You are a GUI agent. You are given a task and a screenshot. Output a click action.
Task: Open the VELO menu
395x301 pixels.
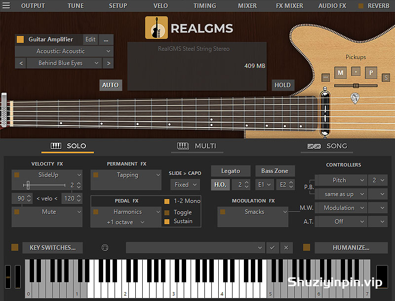(x=161, y=6)
